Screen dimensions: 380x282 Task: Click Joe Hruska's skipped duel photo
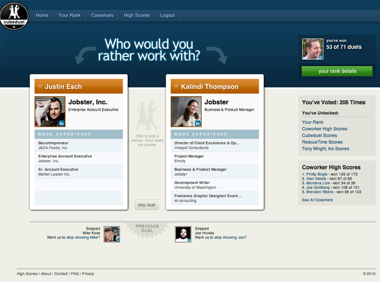[x=183, y=234]
